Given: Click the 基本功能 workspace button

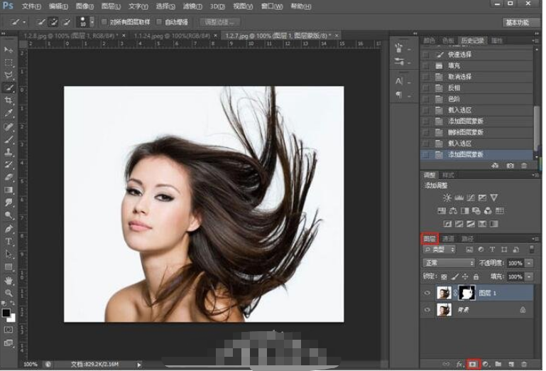Looking at the screenshot, I should [x=520, y=22].
